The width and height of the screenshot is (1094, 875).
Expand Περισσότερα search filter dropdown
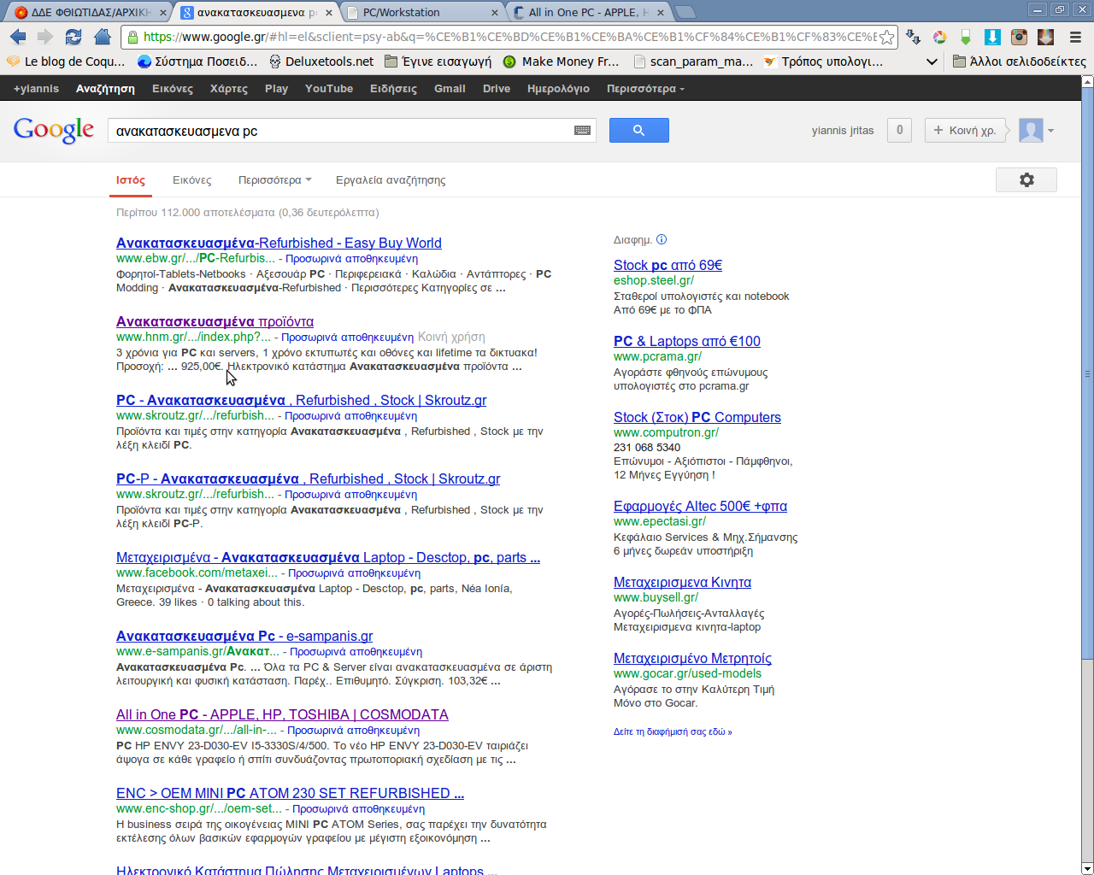tap(274, 180)
